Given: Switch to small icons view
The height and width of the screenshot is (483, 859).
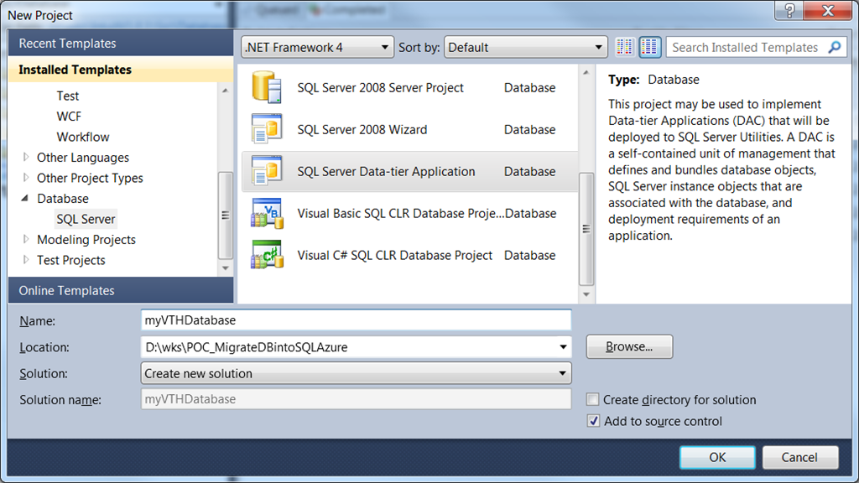Looking at the screenshot, I should click(624, 47).
